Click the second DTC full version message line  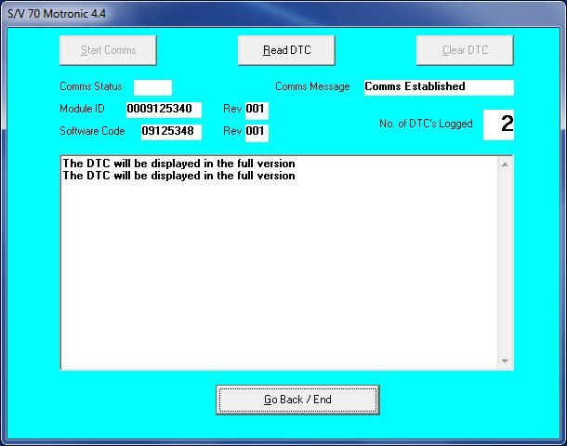pos(179,176)
